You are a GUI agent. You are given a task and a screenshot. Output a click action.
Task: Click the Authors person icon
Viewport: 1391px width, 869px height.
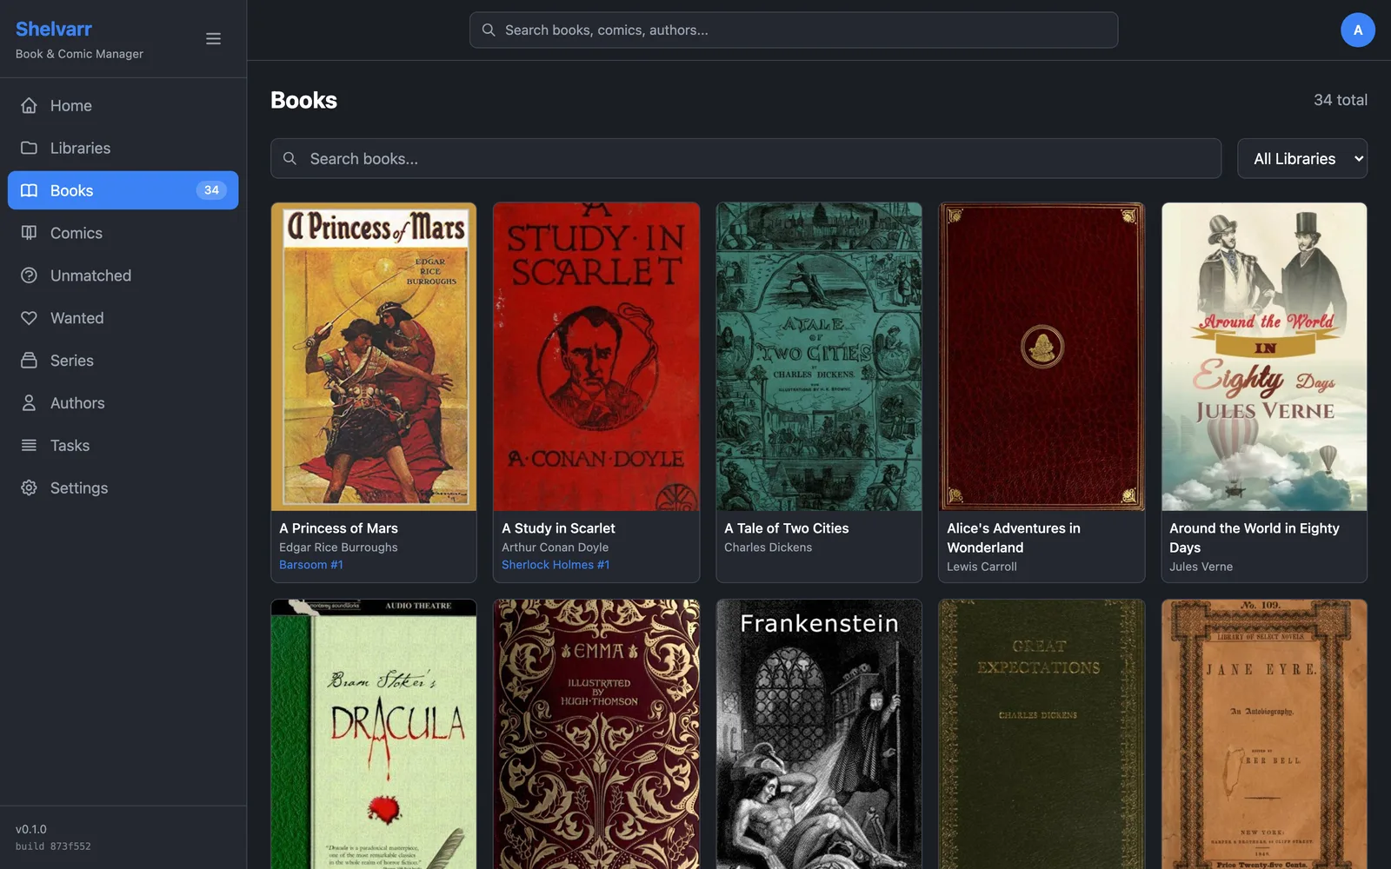(x=29, y=403)
